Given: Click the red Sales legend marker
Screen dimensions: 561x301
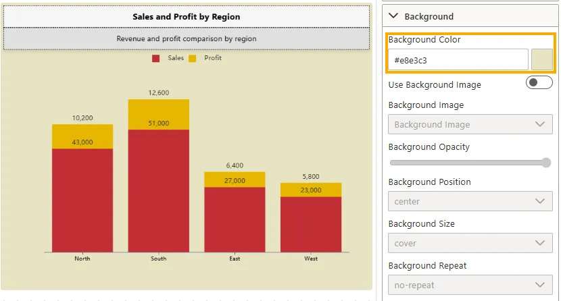Looking at the screenshot, I should pos(156,59).
